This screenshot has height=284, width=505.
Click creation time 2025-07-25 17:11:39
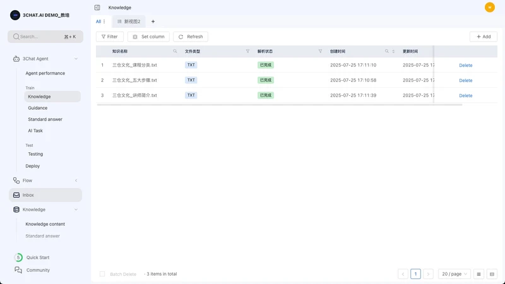coord(353,95)
